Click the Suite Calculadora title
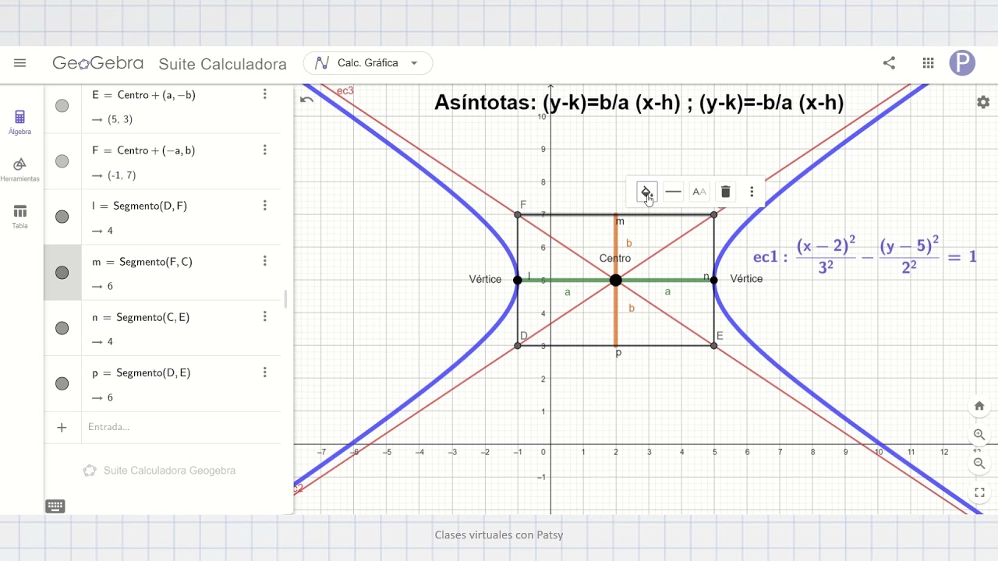The width and height of the screenshot is (998, 561). point(222,64)
